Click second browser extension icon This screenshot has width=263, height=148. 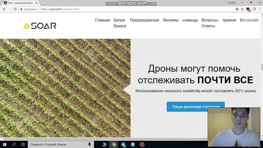click(x=254, y=9)
